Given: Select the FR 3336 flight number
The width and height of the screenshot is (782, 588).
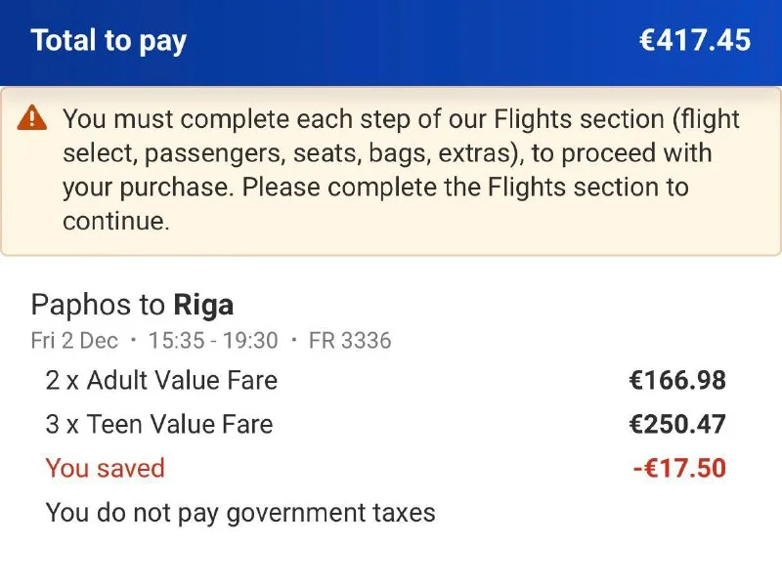Looking at the screenshot, I should click(x=350, y=341).
